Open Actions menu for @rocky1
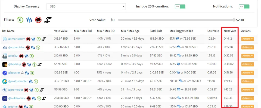 (x=247, y=56)
